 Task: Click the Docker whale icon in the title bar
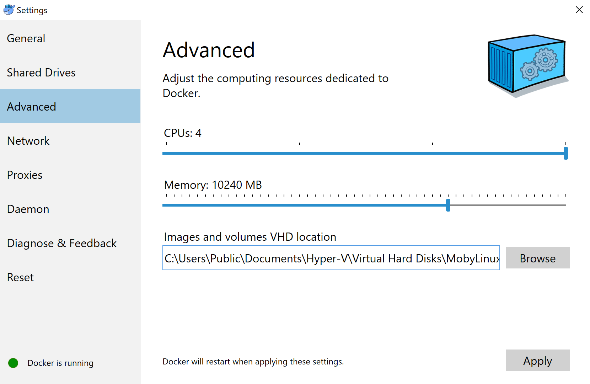9,10
